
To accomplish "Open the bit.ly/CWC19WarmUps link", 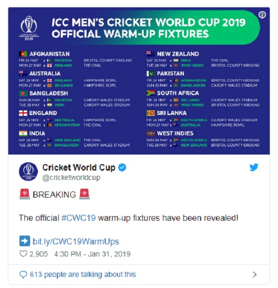I will click(x=76, y=241).
